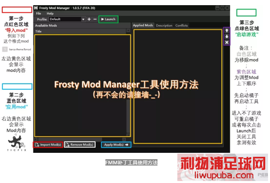Switch to the Applied Mods tab
This screenshot has width=270, height=183.
[143, 25]
